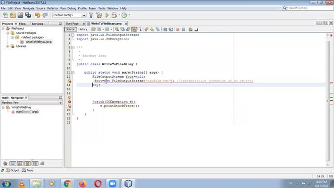Click the Last Edit icon beside History
The height and width of the screenshot is (188, 334).
coord(93,29)
